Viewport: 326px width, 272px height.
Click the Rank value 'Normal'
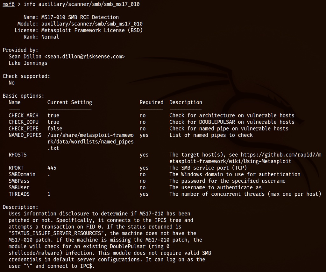click(x=50, y=37)
